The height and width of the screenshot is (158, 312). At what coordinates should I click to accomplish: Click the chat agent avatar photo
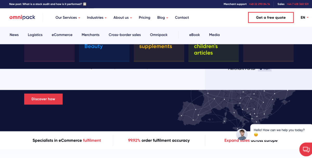[x=242, y=134]
